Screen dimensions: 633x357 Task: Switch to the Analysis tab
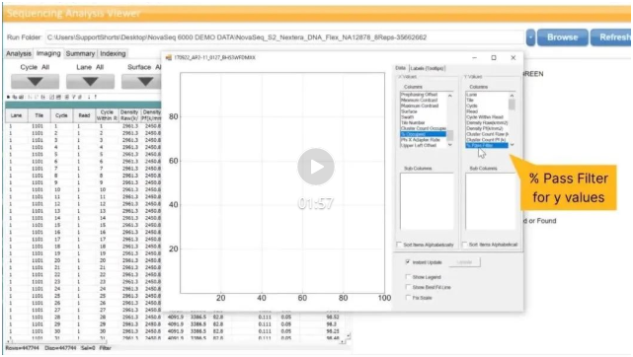click(x=19, y=53)
